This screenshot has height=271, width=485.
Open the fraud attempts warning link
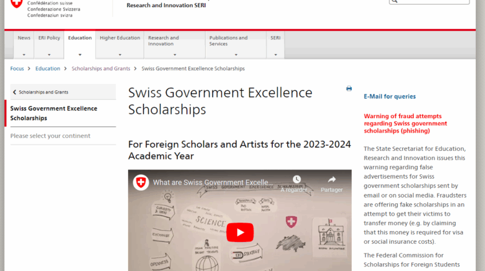(405, 123)
